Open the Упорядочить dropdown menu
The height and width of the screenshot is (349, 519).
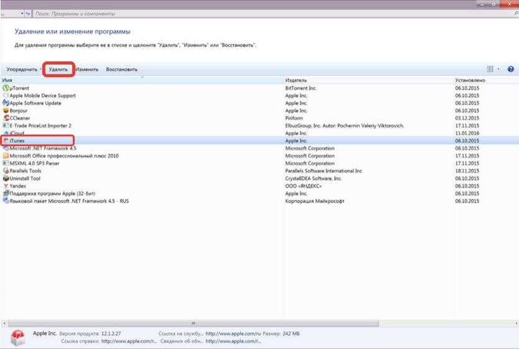(24, 70)
